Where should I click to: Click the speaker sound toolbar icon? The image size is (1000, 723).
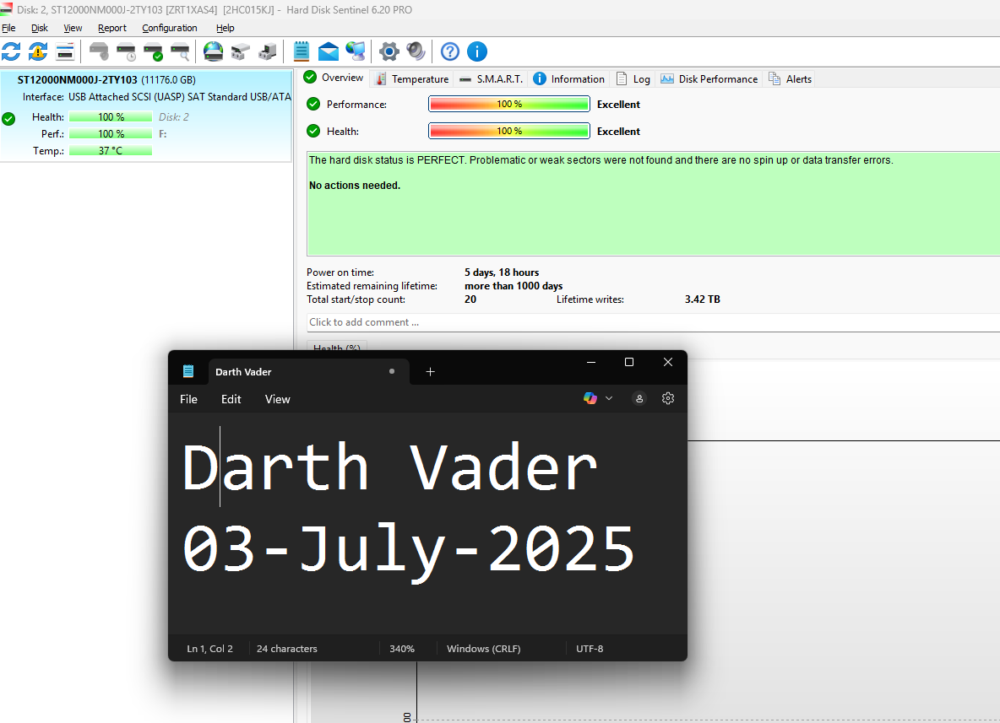[x=416, y=51]
